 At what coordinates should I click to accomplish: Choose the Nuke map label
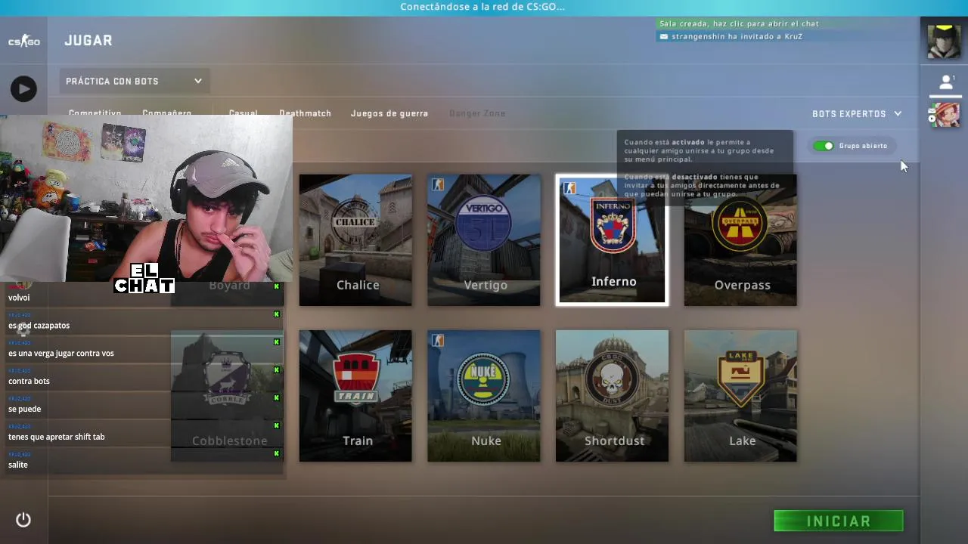click(x=486, y=440)
